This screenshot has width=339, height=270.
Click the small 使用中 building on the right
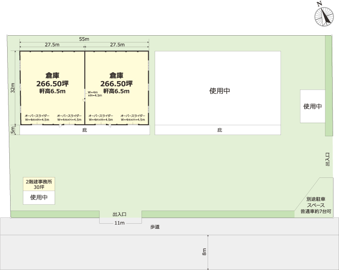(313, 107)
